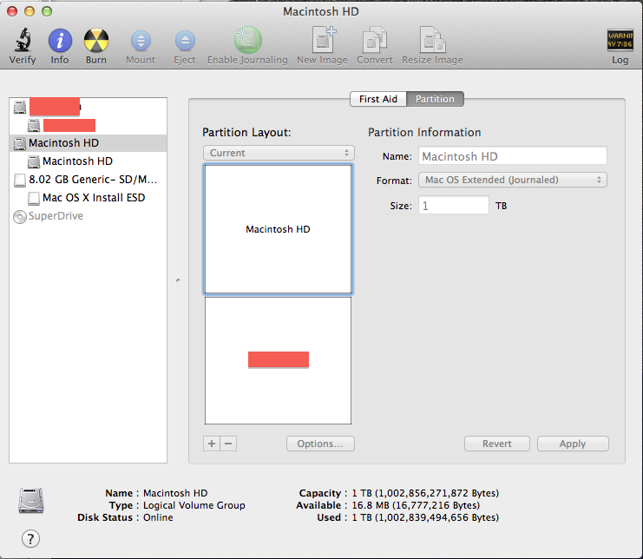Click the Mount toolbar icon

(x=141, y=41)
